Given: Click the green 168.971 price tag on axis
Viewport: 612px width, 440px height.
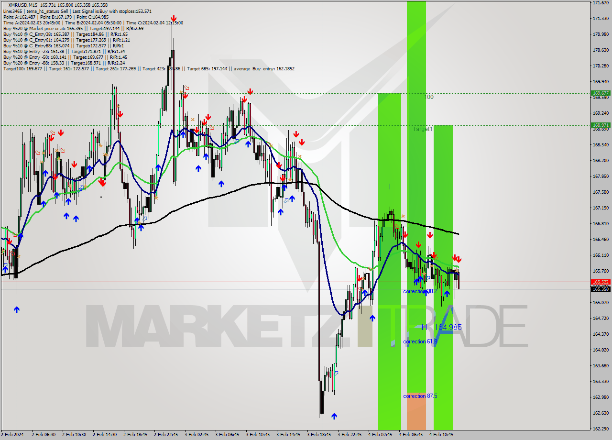Looking at the screenshot, I should point(601,125).
